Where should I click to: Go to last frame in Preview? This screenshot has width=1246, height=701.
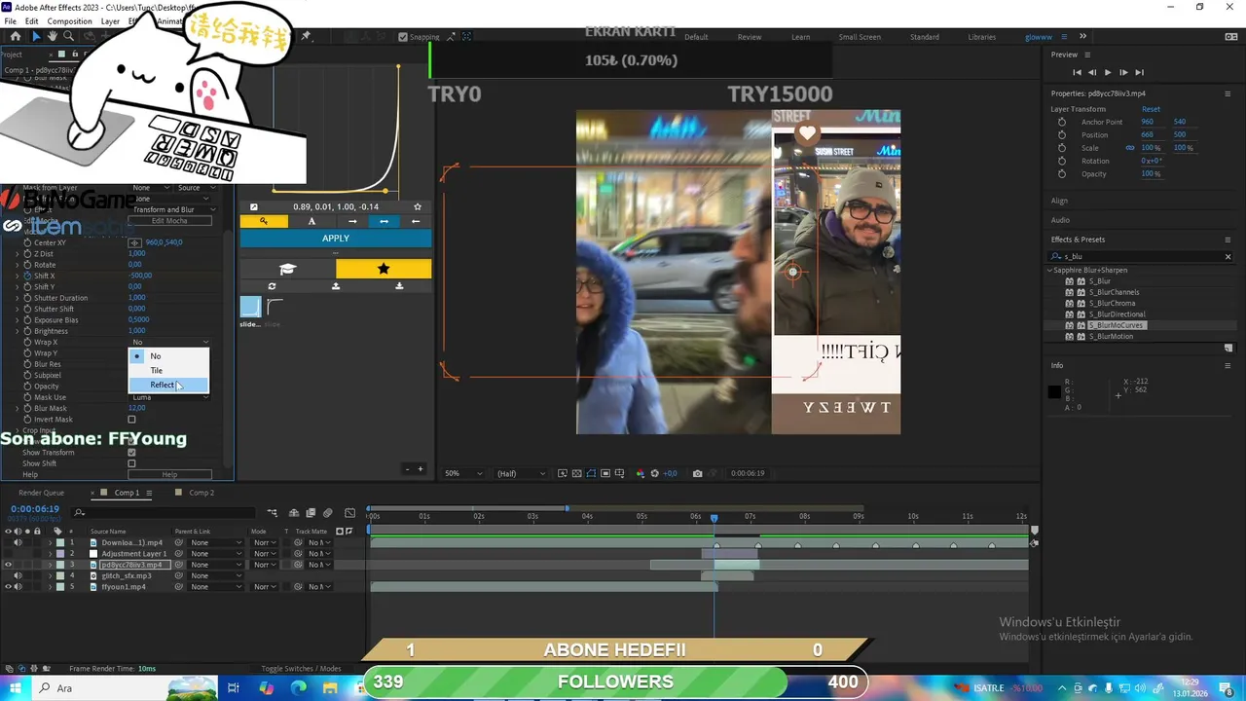1139,72
